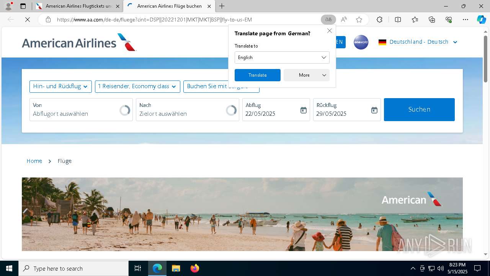Open Edge Settings and more menu
Image resolution: width=490 pixels, height=276 pixels.
(x=465, y=20)
